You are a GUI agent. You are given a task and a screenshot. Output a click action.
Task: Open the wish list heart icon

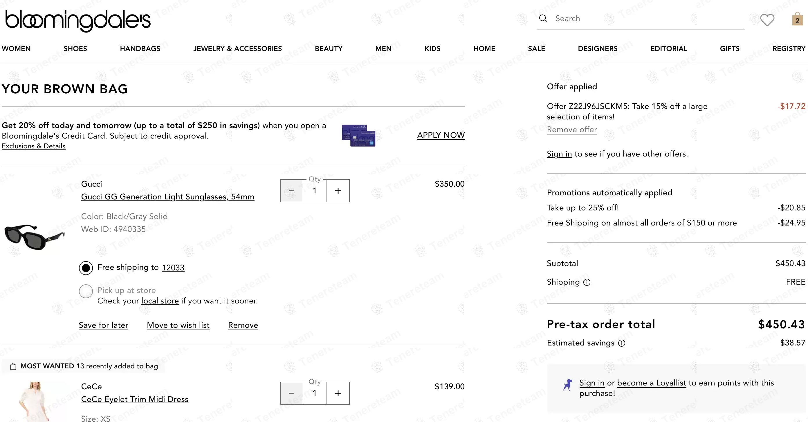point(767,20)
